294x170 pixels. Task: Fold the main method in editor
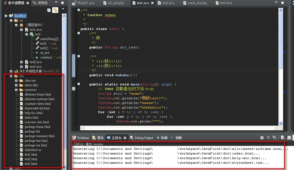click(79, 84)
